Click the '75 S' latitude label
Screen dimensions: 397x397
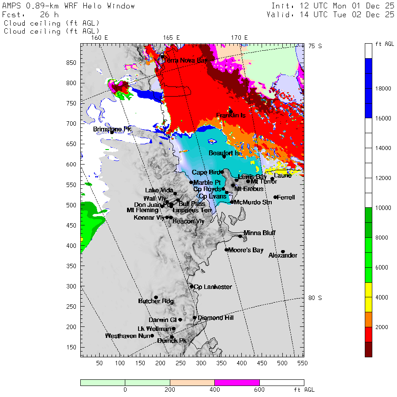click(315, 46)
